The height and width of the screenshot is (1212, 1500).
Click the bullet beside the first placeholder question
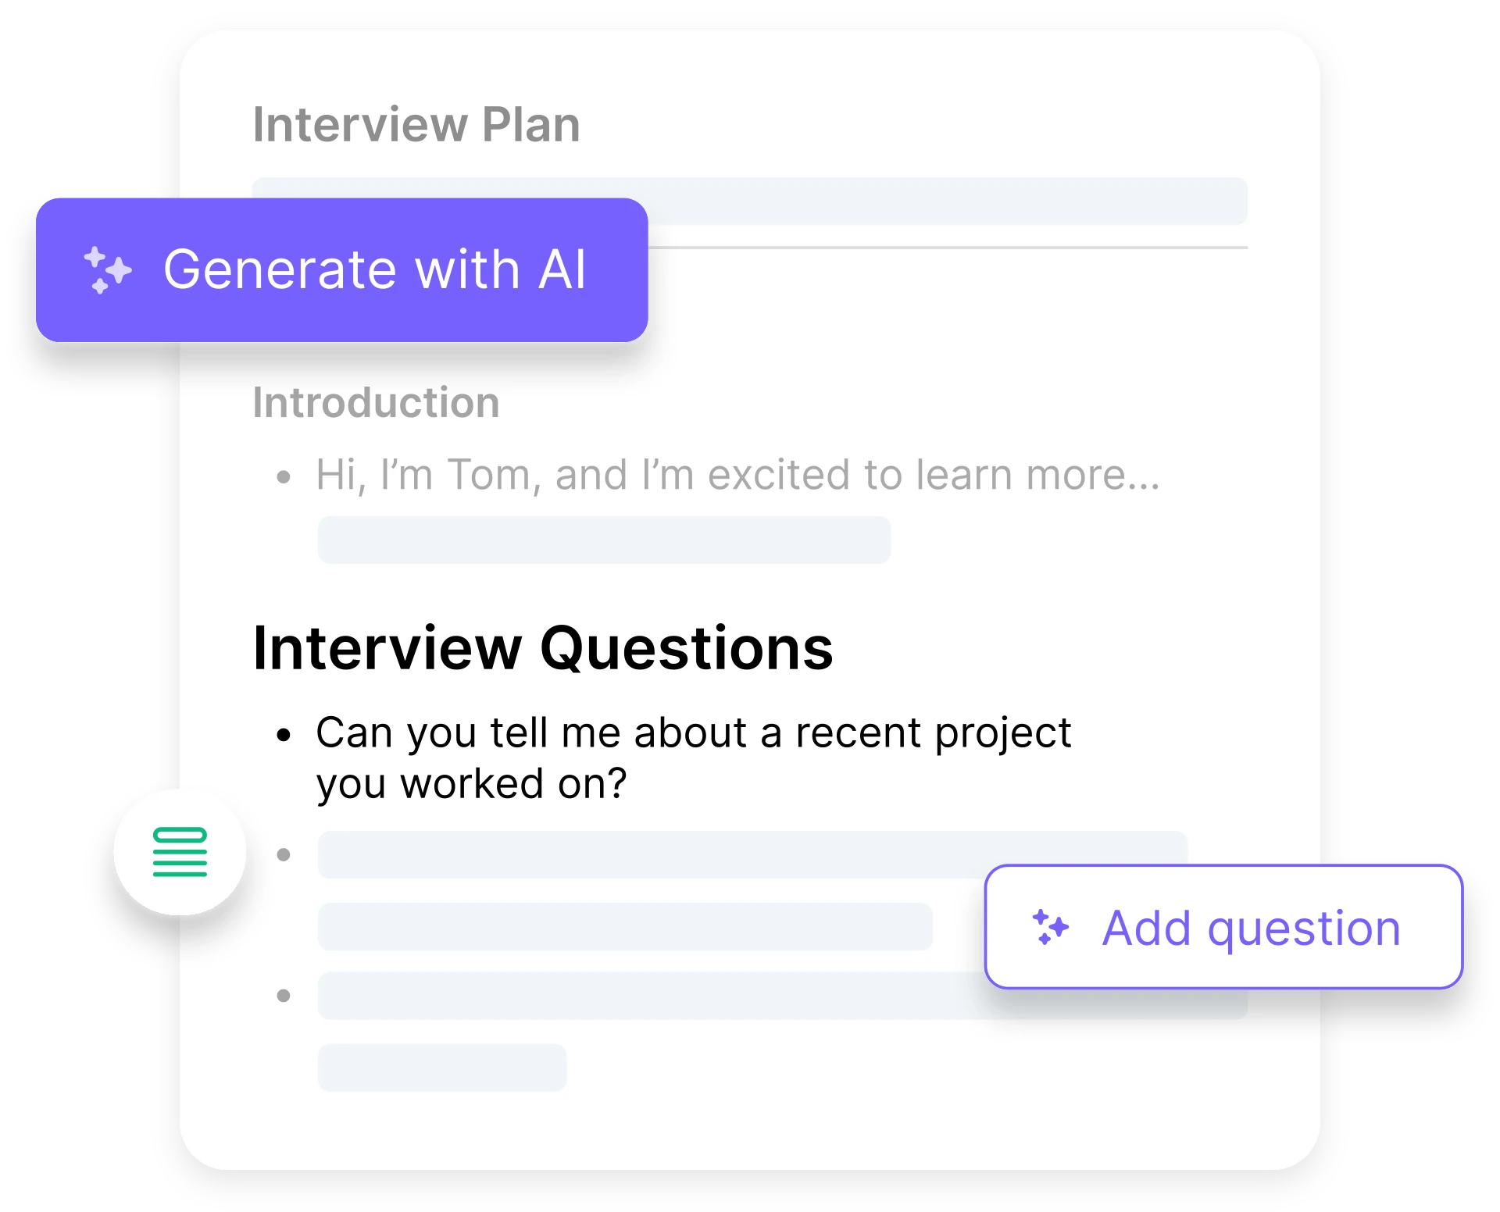tap(284, 855)
